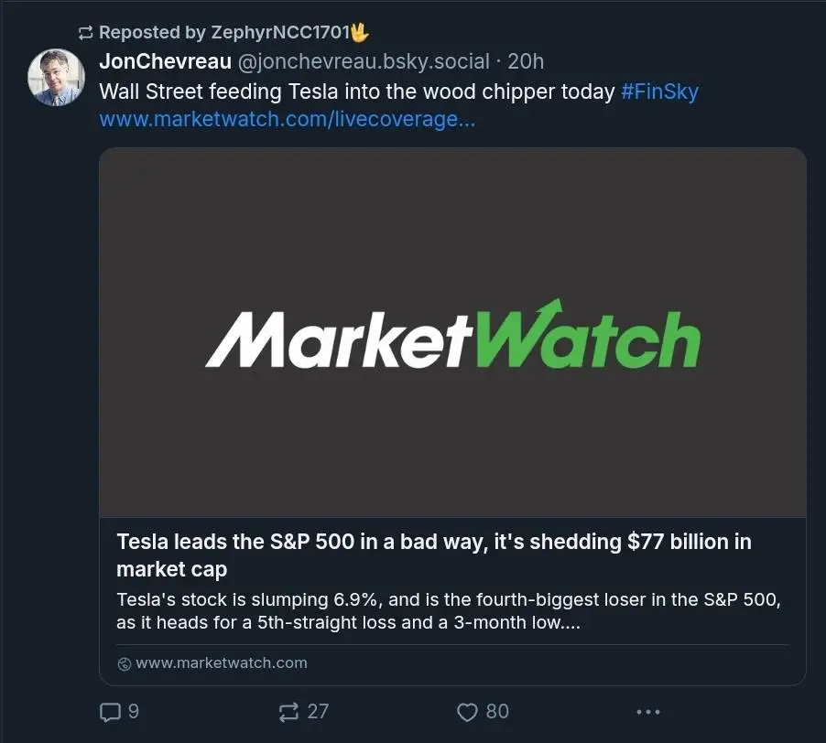The image size is (826, 743).
Task: Like the post with the heart icon
Action: point(468,712)
